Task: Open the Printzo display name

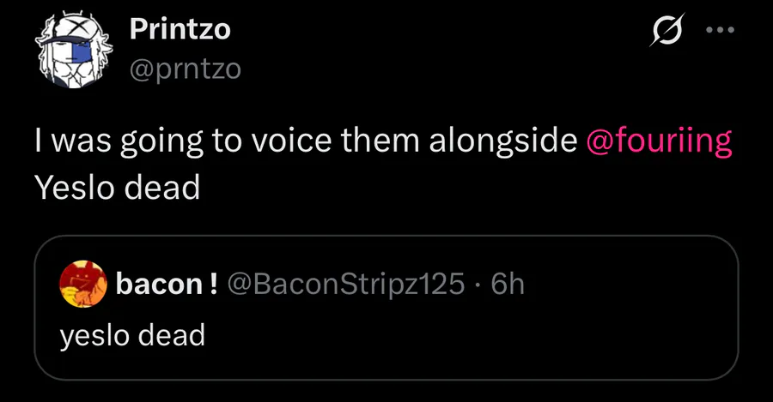Action: coord(180,29)
